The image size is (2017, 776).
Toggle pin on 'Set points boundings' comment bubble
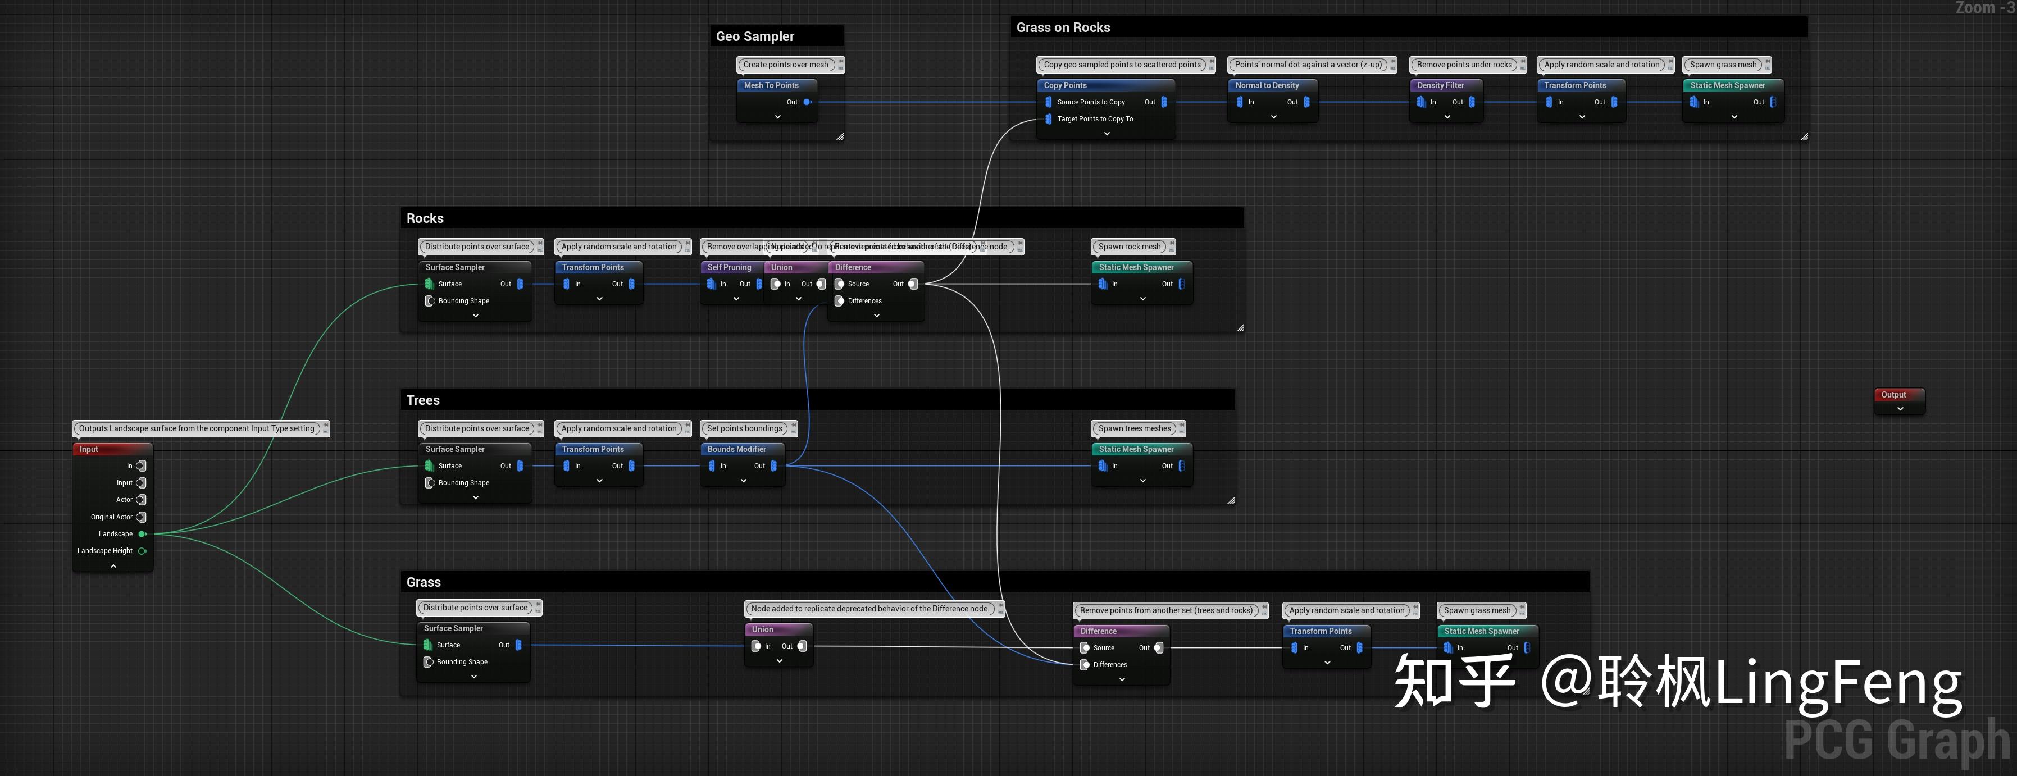(x=794, y=425)
